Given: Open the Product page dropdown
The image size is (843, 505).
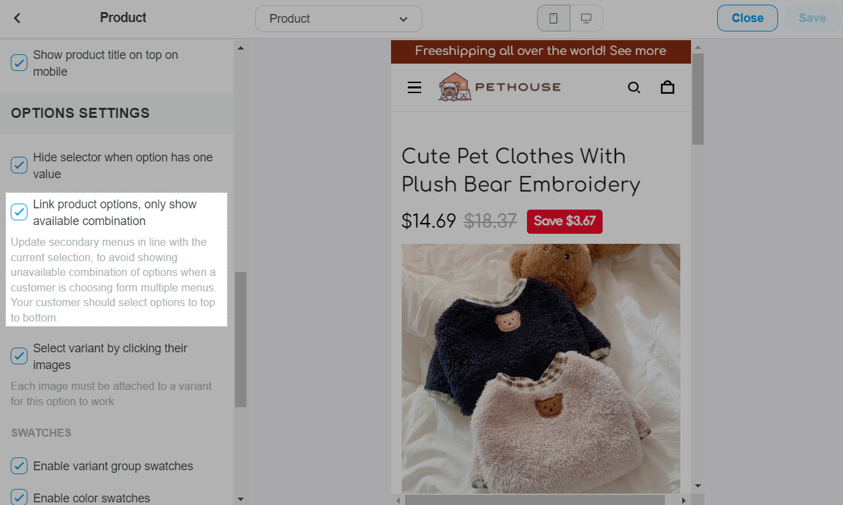Looking at the screenshot, I should click(x=339, y=19).
